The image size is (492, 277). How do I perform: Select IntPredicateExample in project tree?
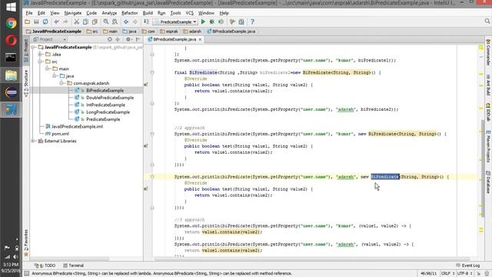pos(105,105)
